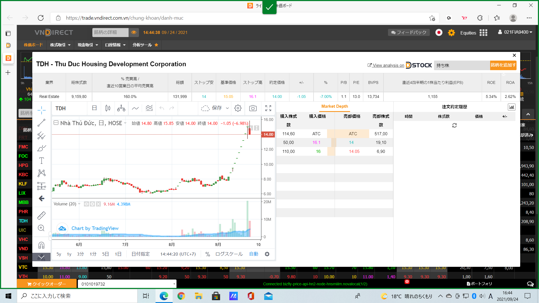Open Chrome from the Windows taskbar
This screenshot has width=539, height=303.
point(181,296)
